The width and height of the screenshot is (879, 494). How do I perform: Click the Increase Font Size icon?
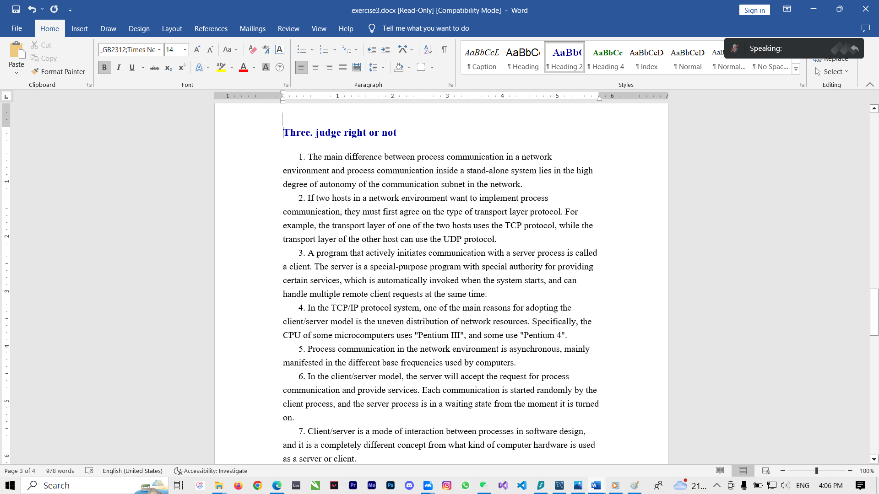click(x=197, y=49)
